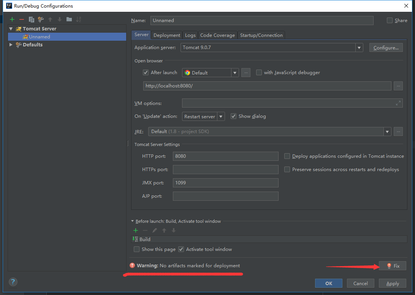Image resolution: width=415 pixels, height=295 pixels.
Task: Open the Logs tab
Action: point(190,35)
